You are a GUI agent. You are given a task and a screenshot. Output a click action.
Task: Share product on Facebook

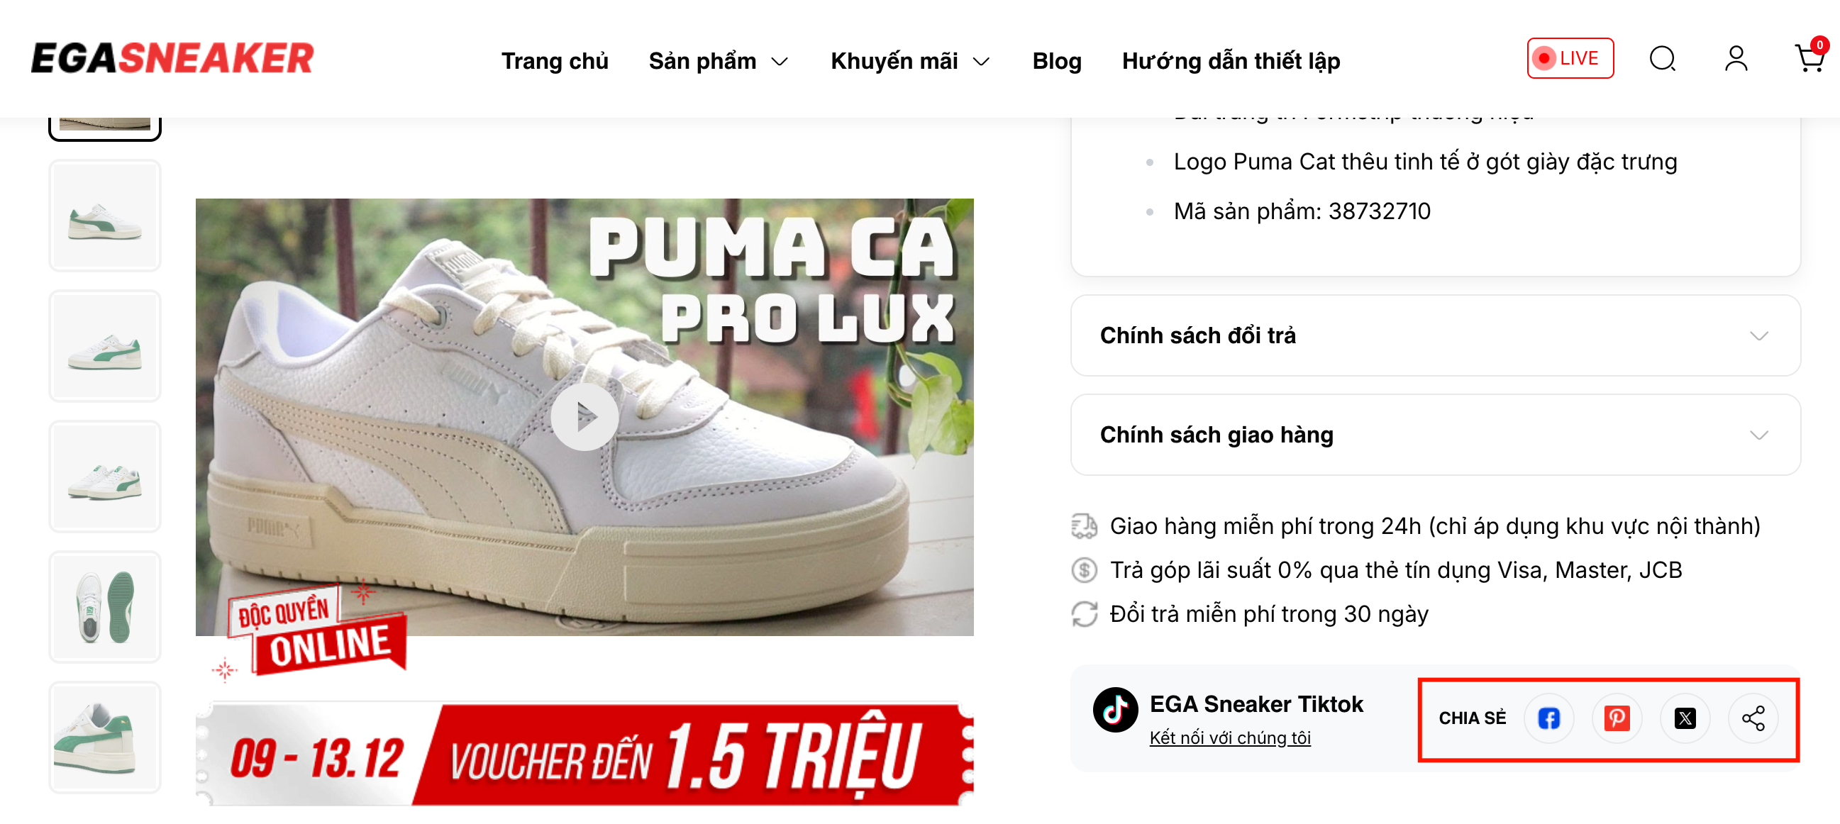[1548, 718]
